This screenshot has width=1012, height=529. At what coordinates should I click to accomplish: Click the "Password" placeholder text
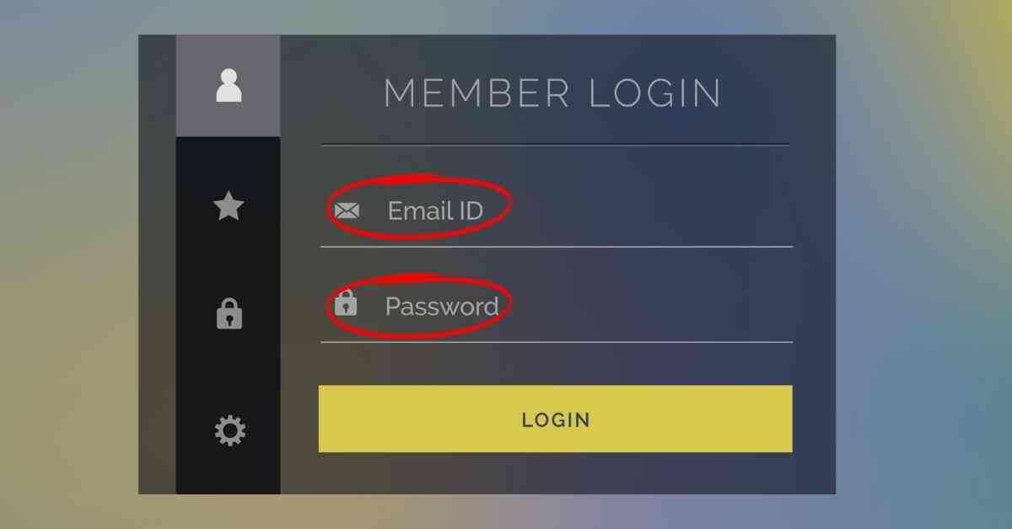442,306
